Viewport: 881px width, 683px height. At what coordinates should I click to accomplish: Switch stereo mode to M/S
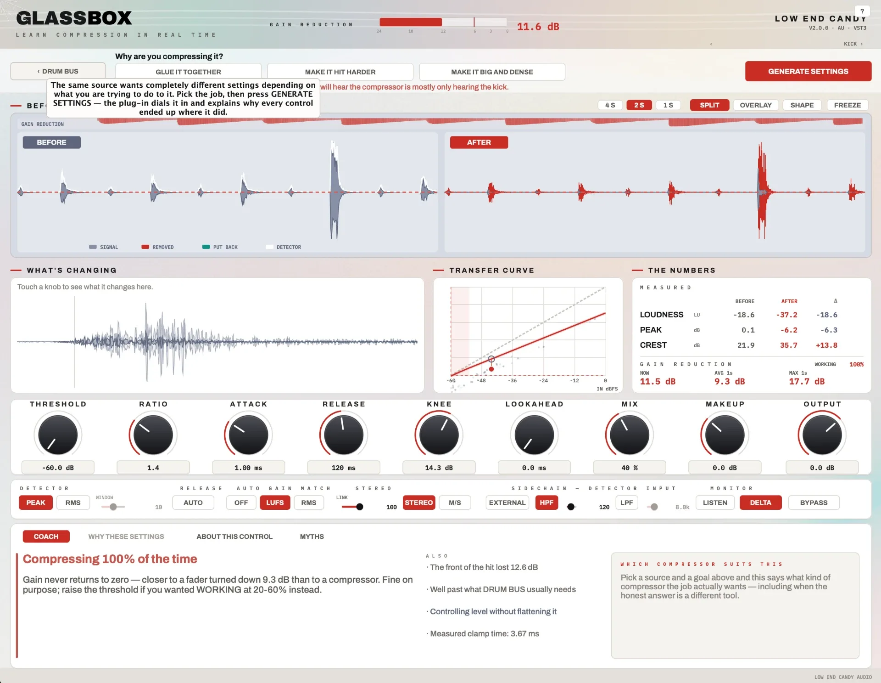tap(455, 502)
